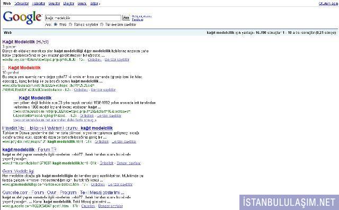Click the Google logo
Screen dimensions: 339x210
click(x=22, y=17)
